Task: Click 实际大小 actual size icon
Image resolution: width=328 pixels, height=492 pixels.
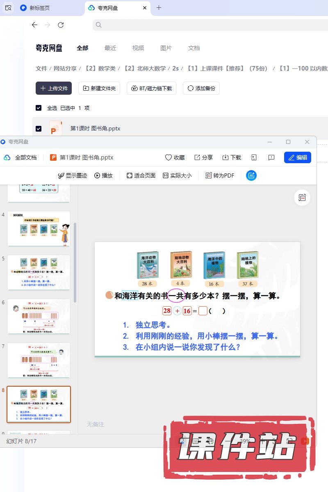Action: tap(166, 175)
